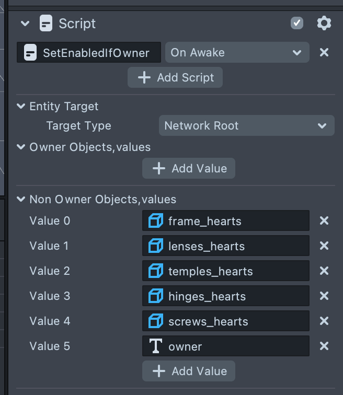Delete Value 5 owner entry
This screenshot has width=343, height=395.
point(324,346)
